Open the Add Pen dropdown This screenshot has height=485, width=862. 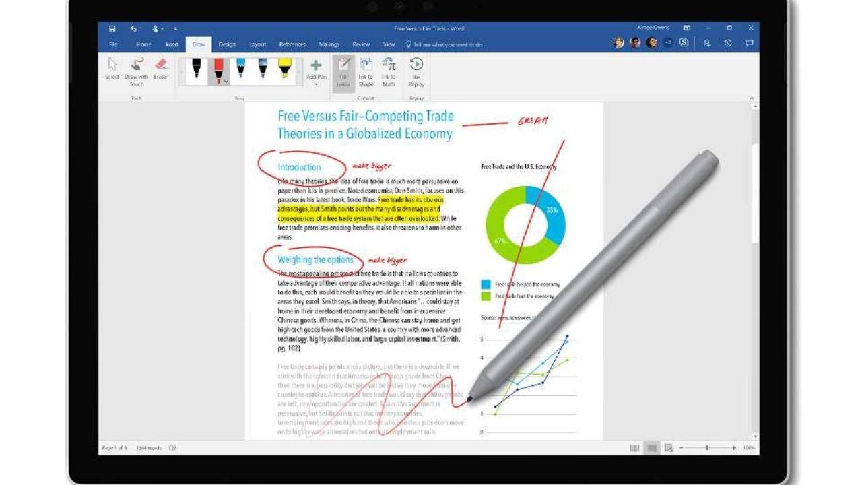tap(317, 74)
